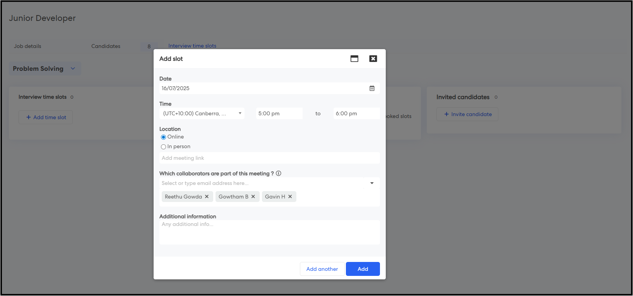Click the Add another button

coord(322,269)
